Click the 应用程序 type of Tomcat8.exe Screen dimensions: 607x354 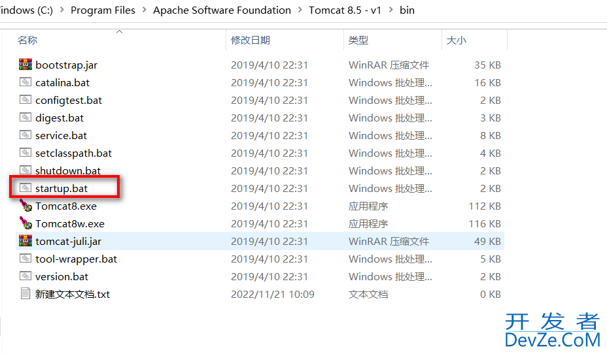click(368, 206)
